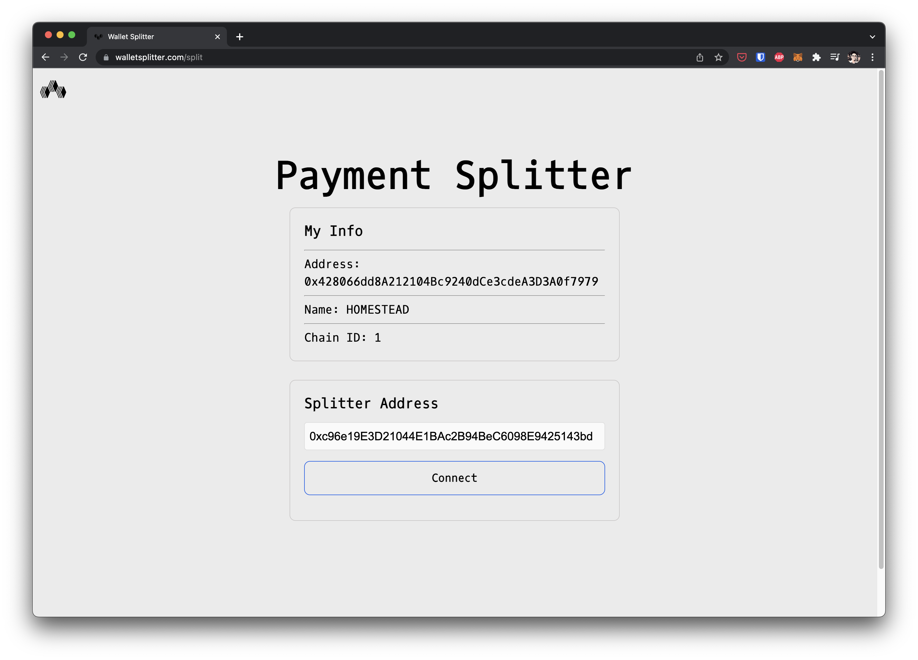The height and width of the screenshot is (660, 918).
Task: Expand the tab search chevron
Action: [872, 37]
